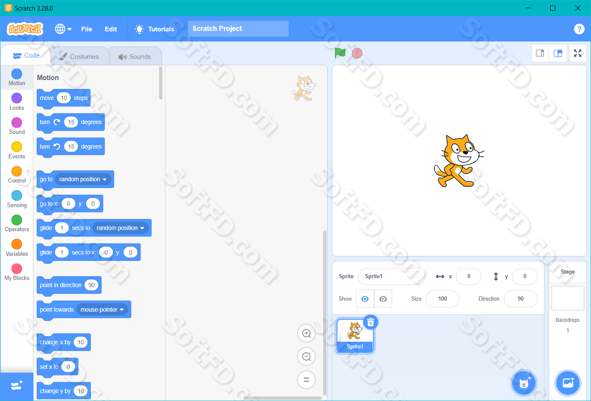Switch to large stage layout
Viewport: 591px width, 401px height.
[x=558, y=53]
